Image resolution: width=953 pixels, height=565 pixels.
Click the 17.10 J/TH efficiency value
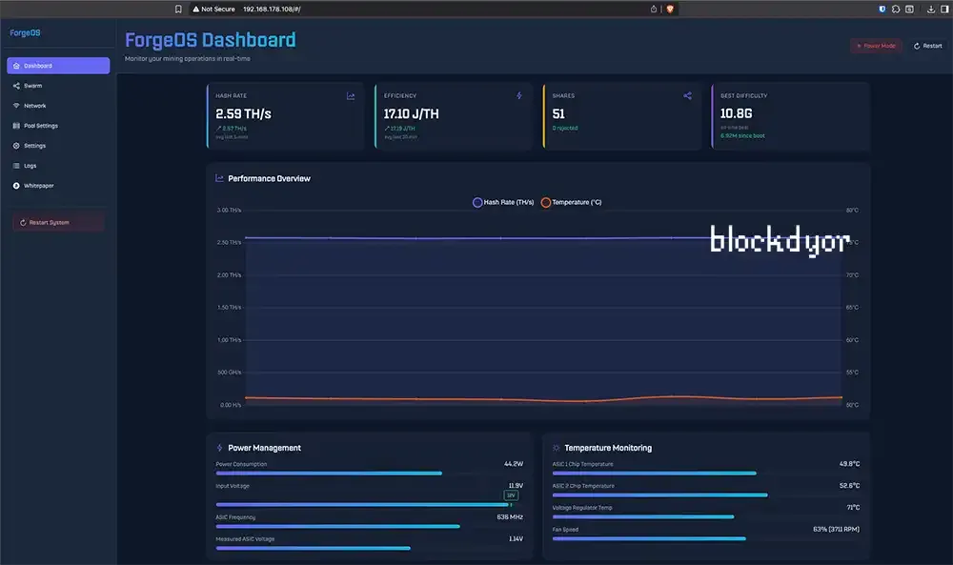(411, 113)
